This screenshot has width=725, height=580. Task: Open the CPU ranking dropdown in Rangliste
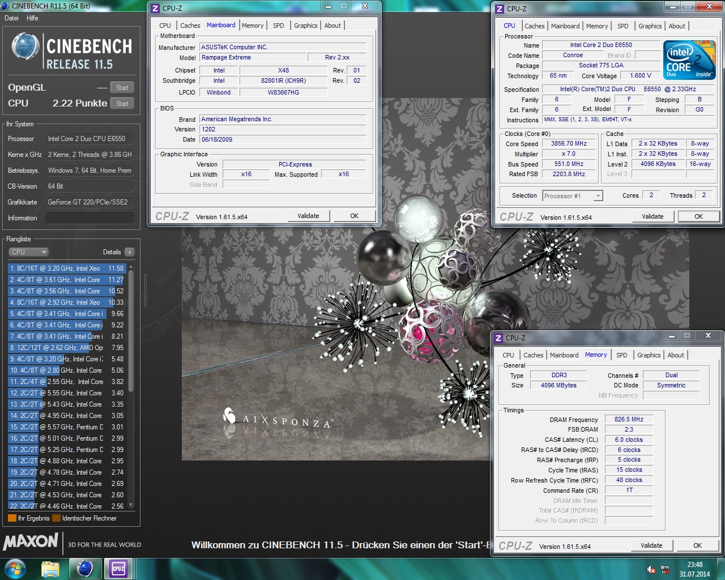coord(28,252)
